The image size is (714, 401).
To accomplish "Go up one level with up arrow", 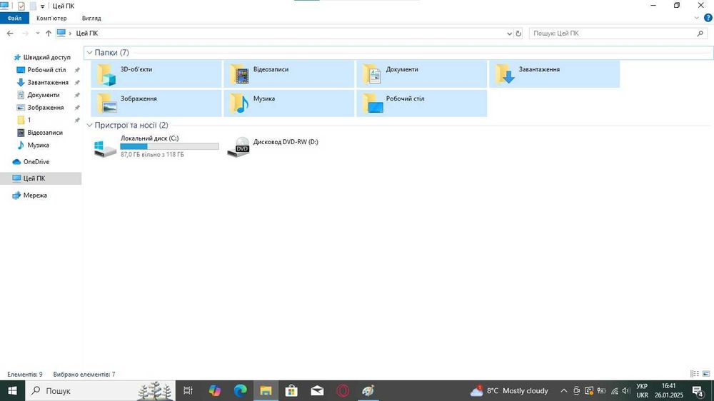I will click(49, 34).
